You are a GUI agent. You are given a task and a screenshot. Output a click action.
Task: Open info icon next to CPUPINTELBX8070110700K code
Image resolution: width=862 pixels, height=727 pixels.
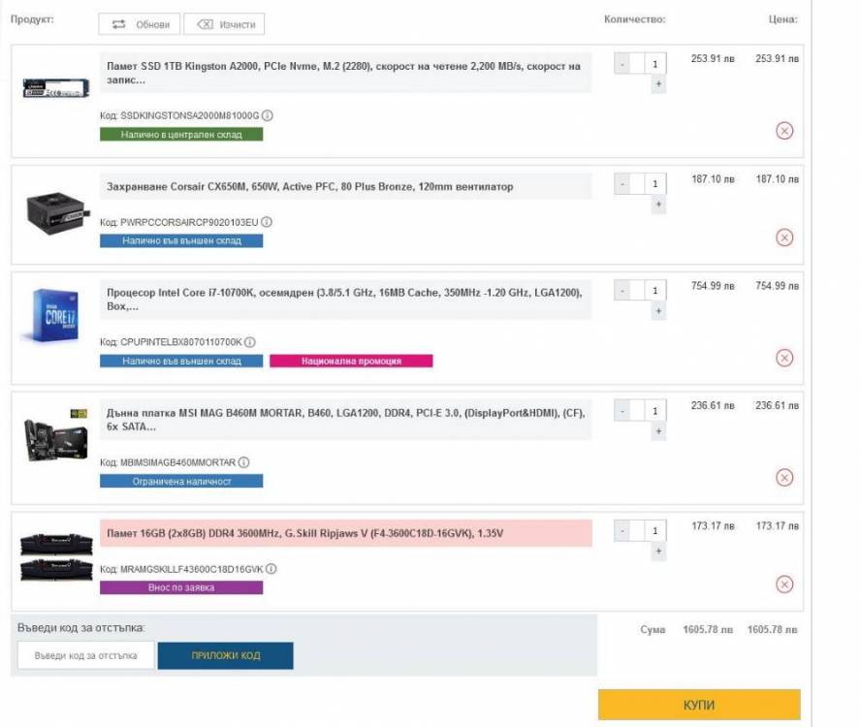(x=249, y=342)
